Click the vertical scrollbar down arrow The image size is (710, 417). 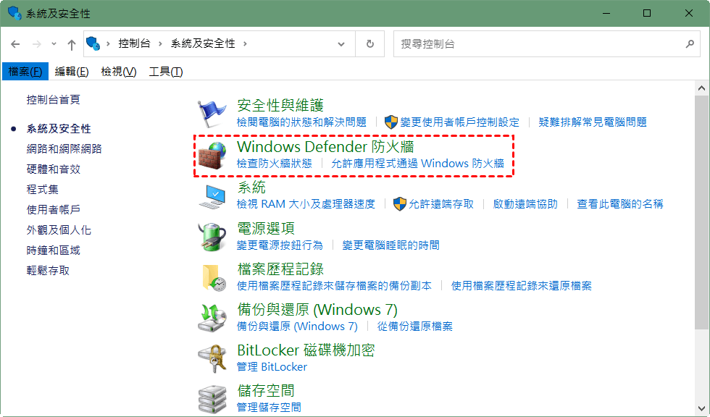click(702, 409)
